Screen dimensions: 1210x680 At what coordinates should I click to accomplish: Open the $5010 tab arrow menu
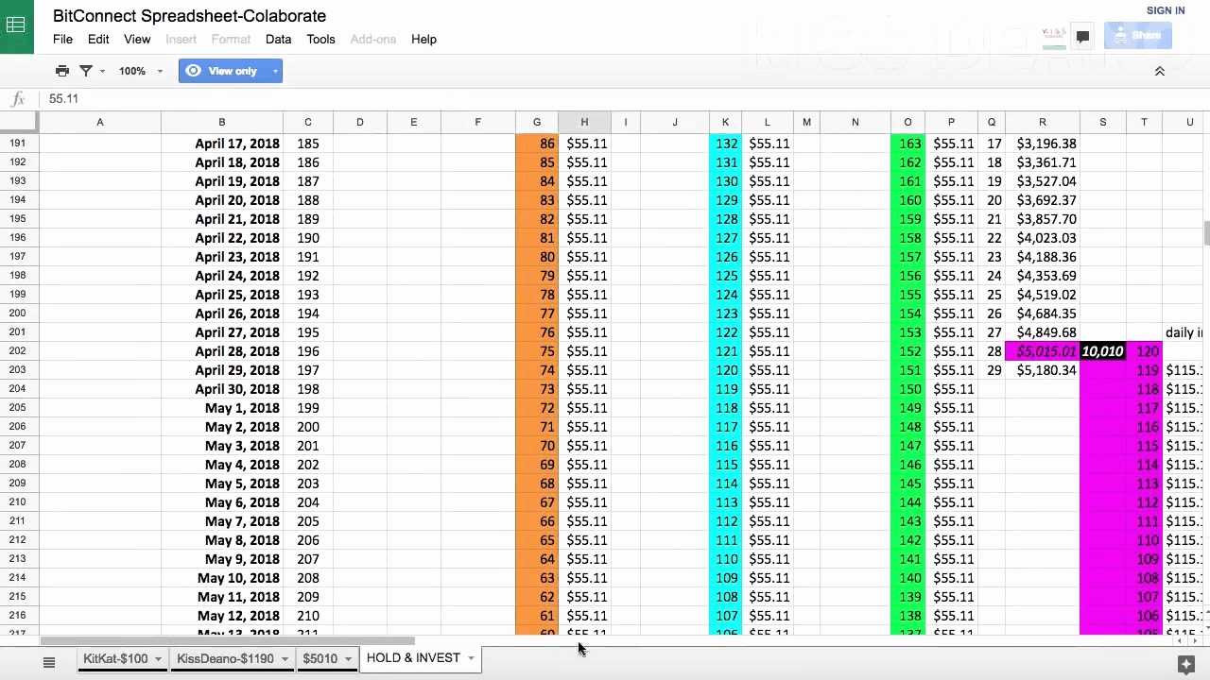tap(348, 659)
